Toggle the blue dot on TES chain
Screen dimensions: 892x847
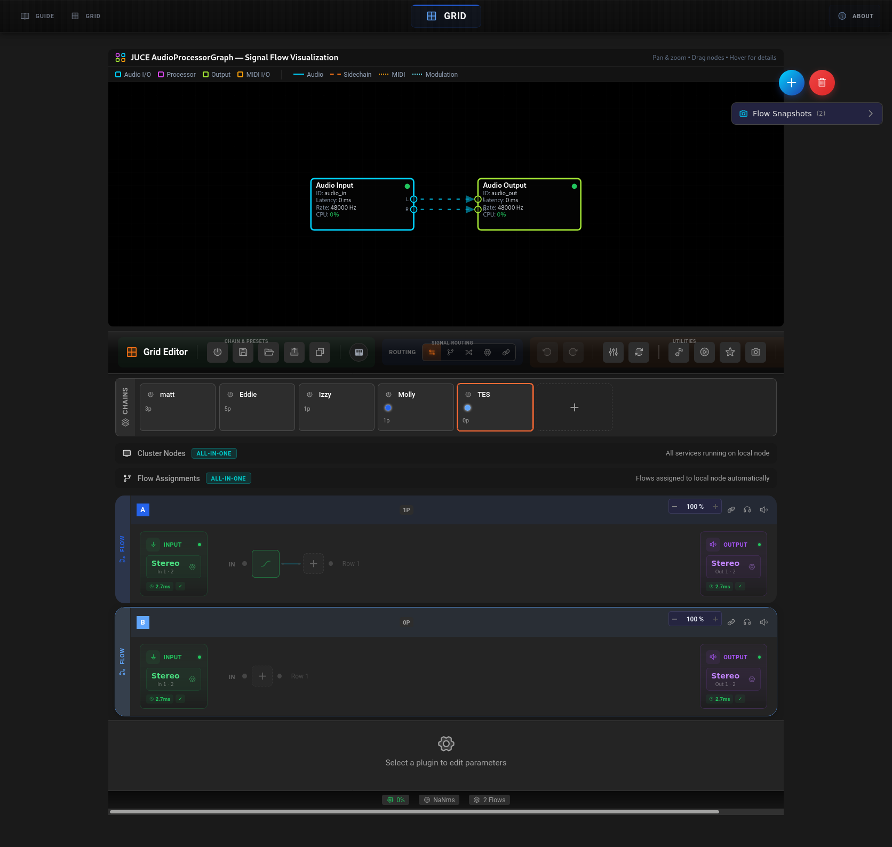(x=468, y=408)
